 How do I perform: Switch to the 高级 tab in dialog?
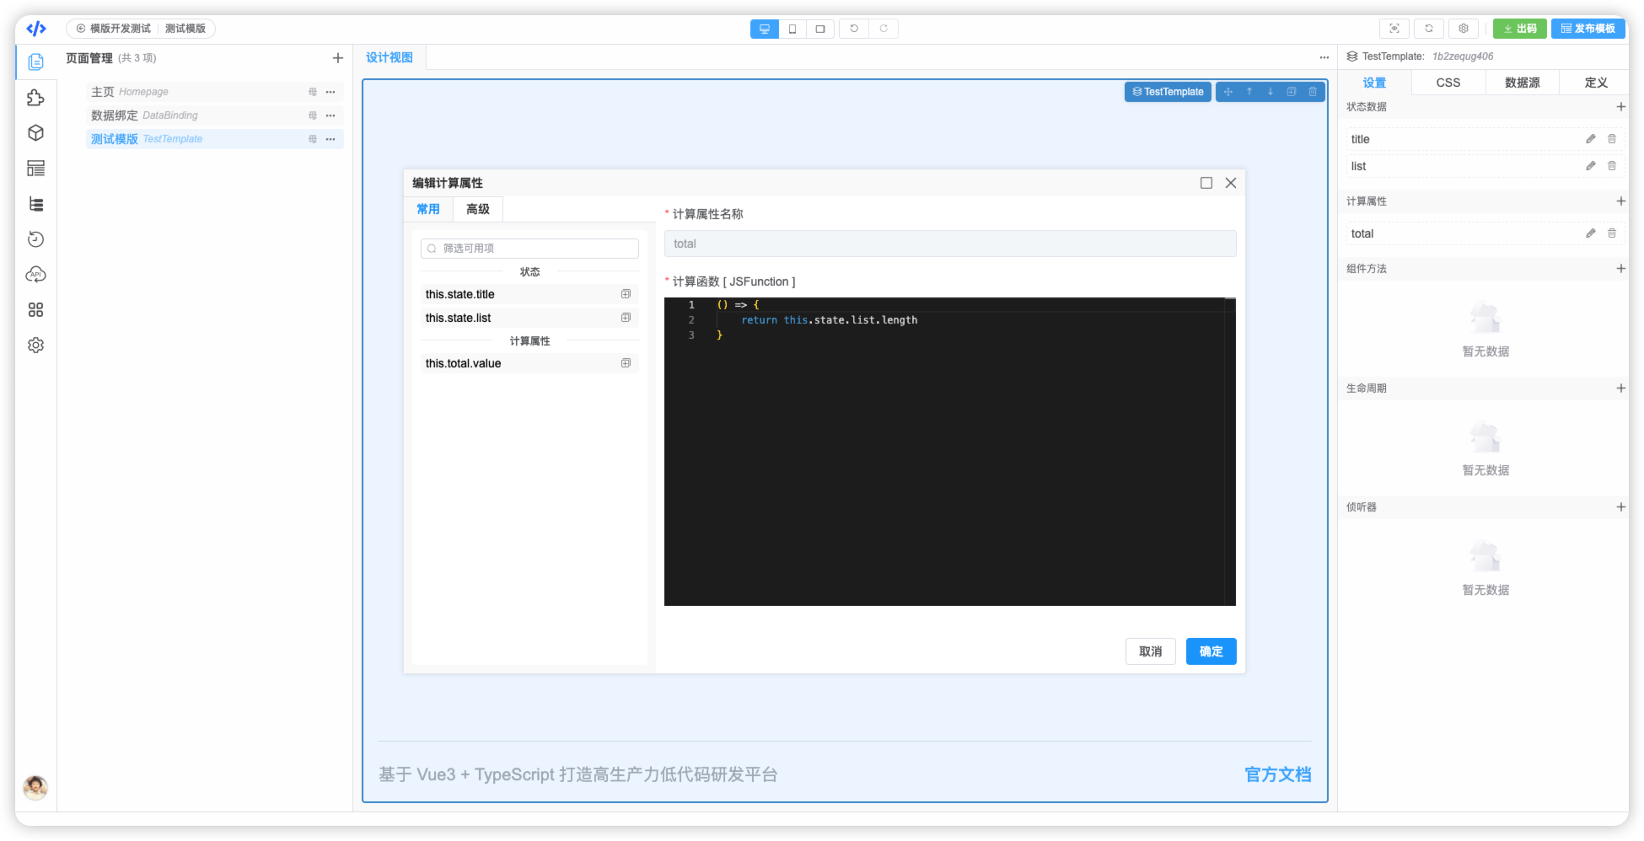478,209
